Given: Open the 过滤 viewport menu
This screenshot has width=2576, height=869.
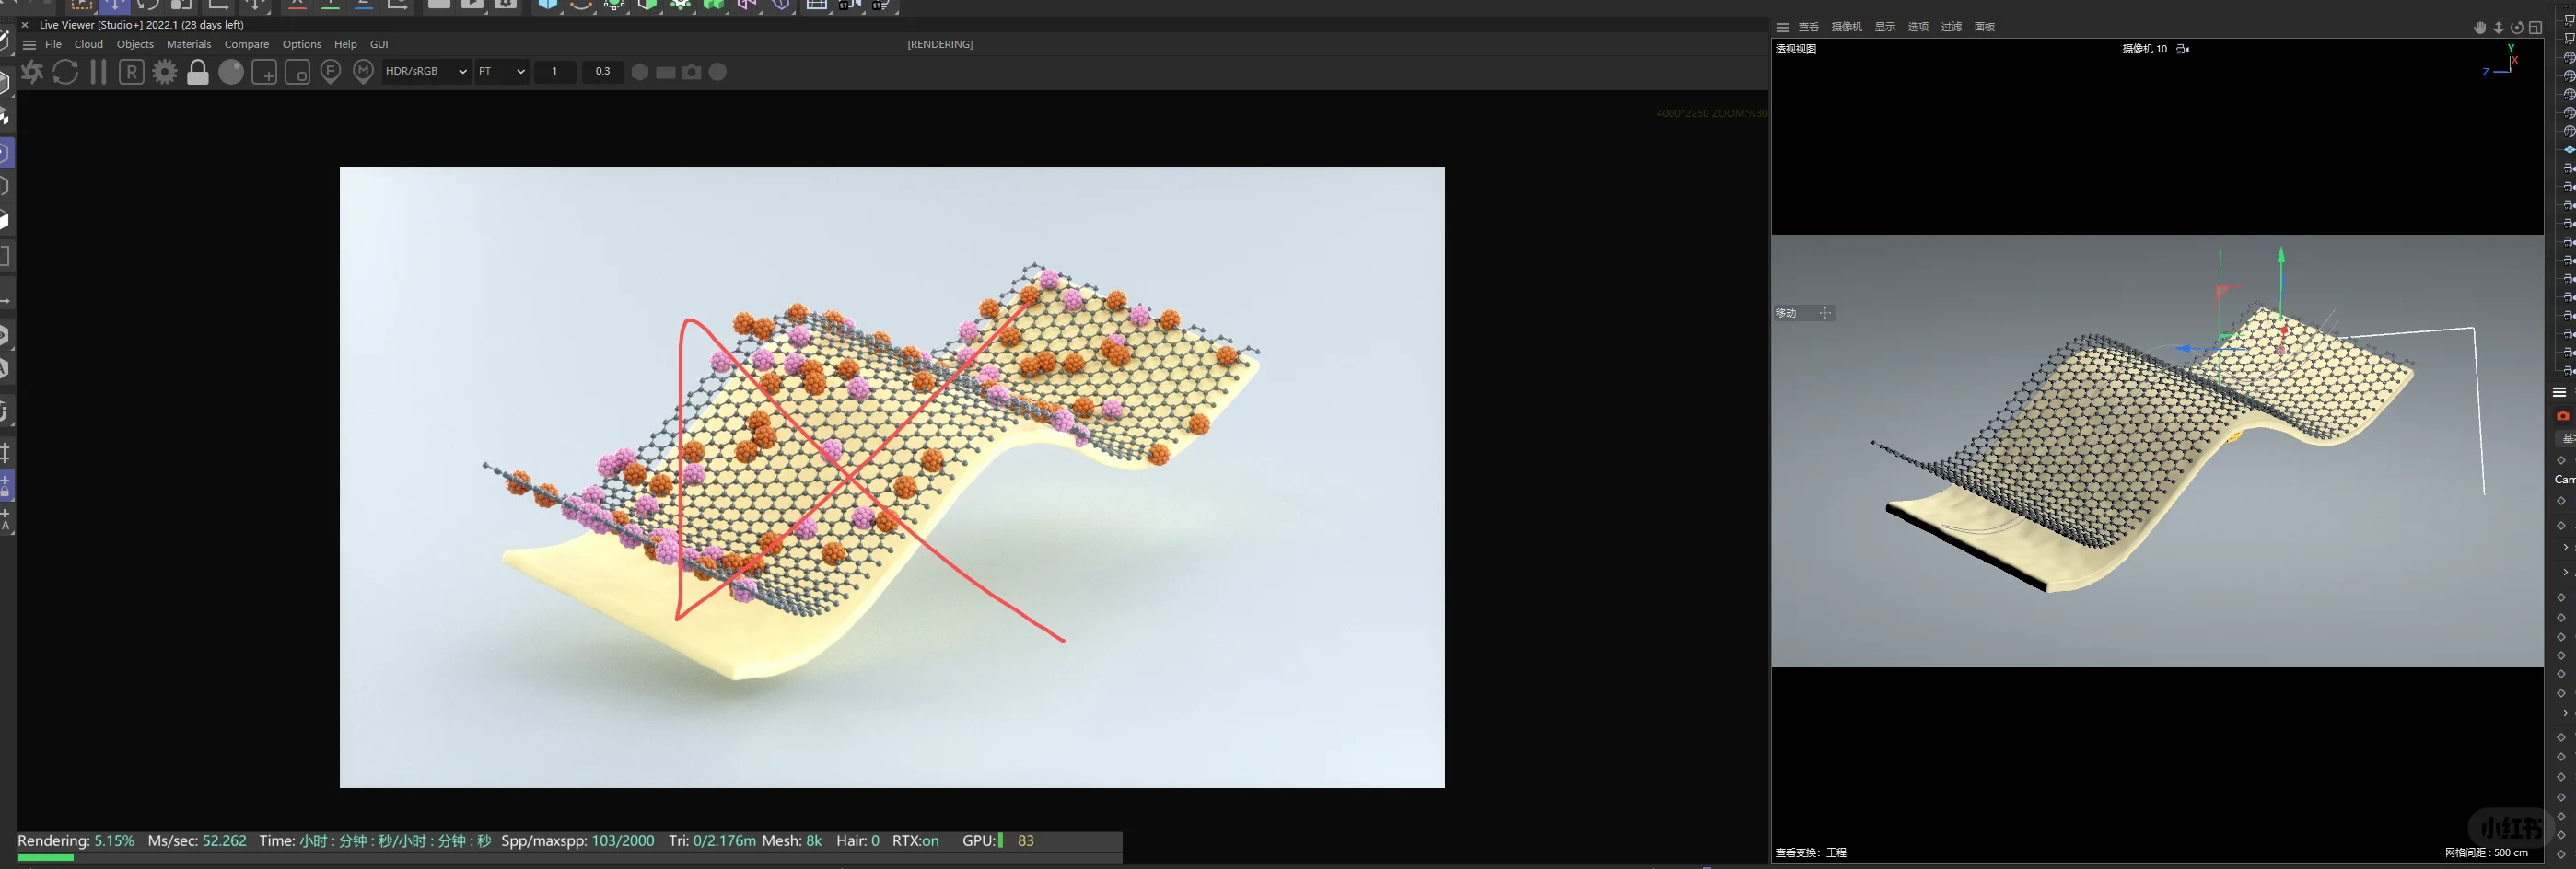Looking at the screenshot, I should click(1952, 27).
